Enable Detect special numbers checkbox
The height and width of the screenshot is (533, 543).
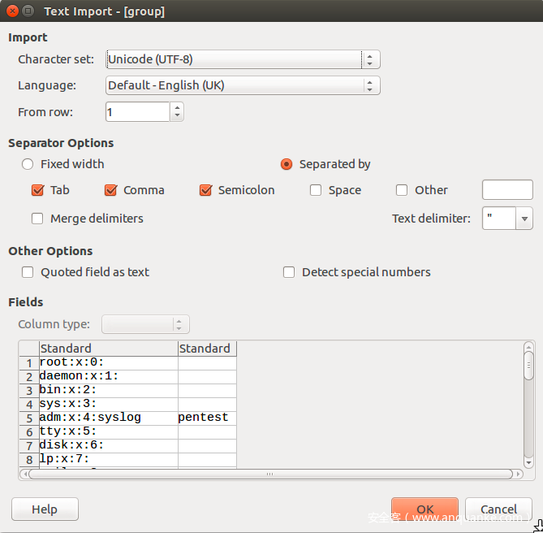[x=289, y=272]
